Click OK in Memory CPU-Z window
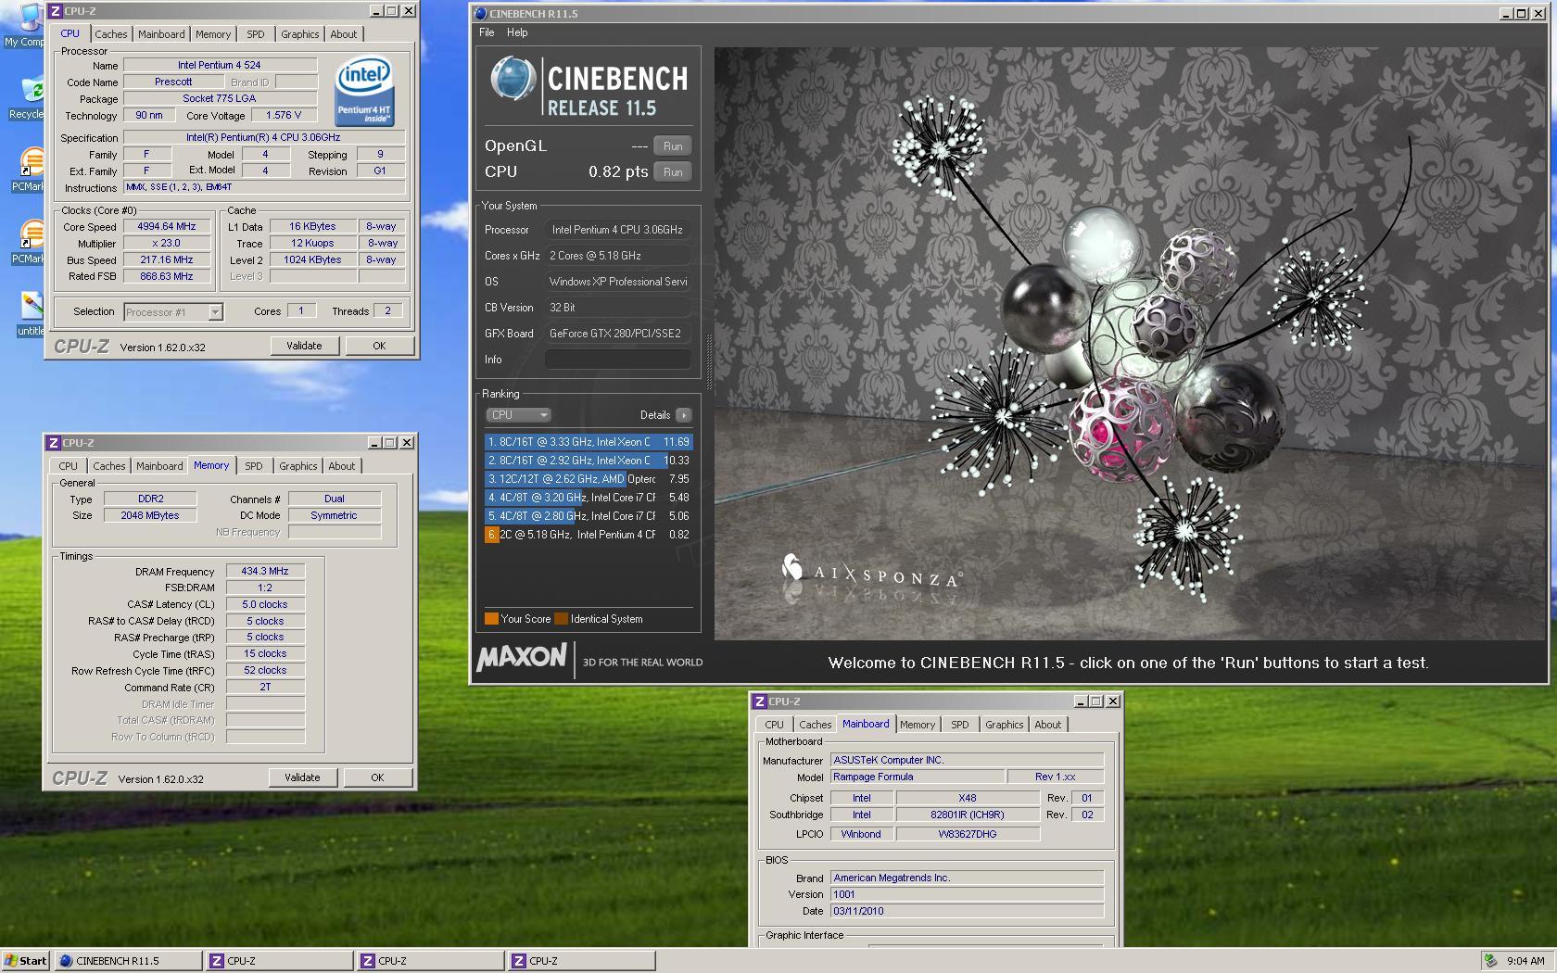This screenshot has height=973, width=1557. (x=377, y=777)
